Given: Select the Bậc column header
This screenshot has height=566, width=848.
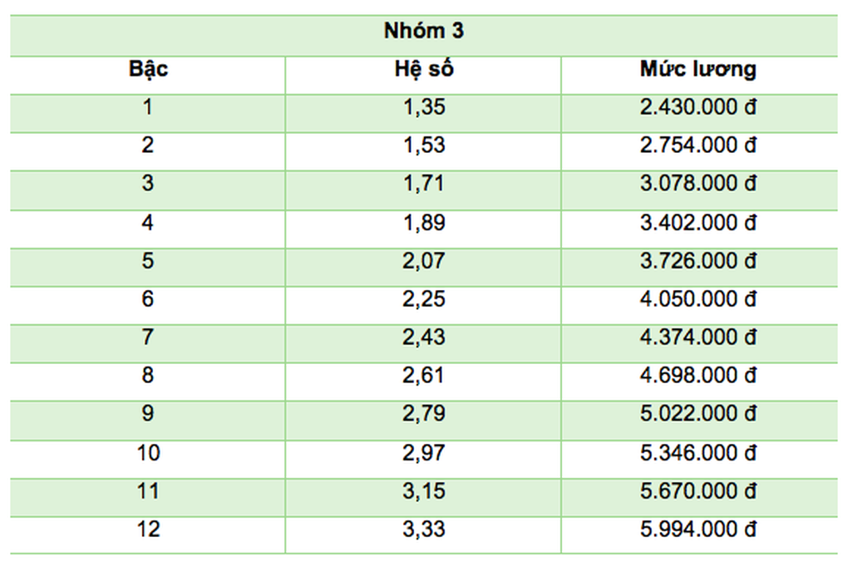Looking at the screenshot, I should pyautogui.click(x=148, y=69).
